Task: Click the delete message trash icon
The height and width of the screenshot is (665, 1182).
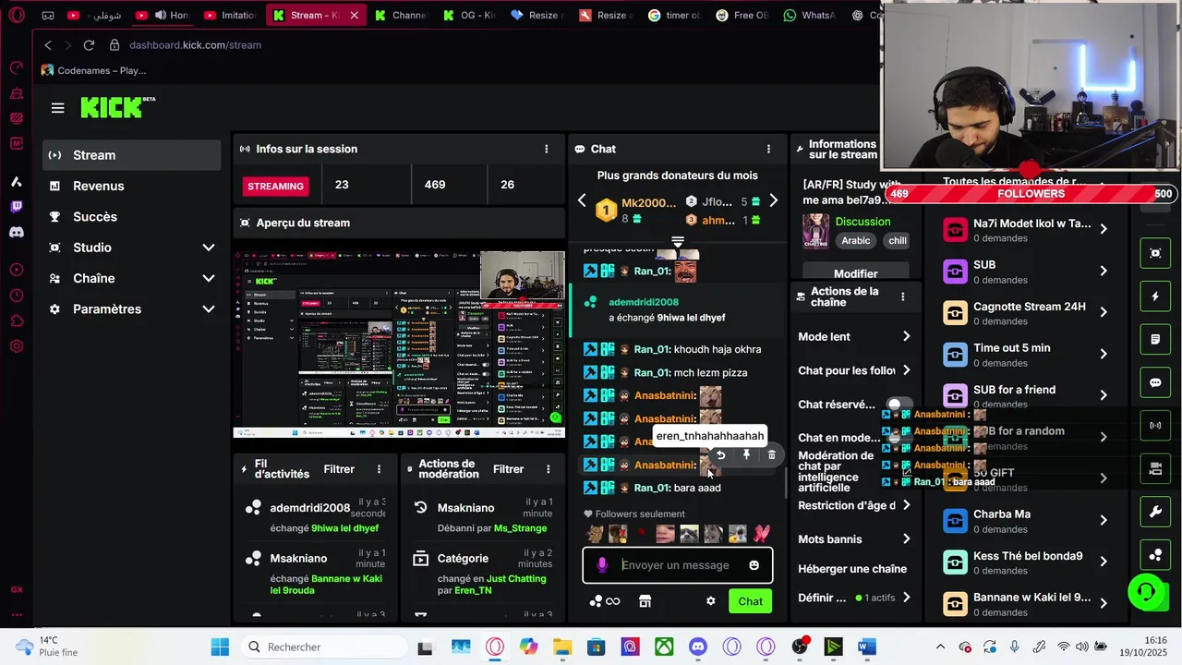Action: 772,454
